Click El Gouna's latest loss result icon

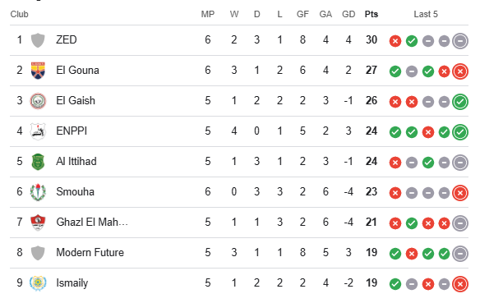[x=460, y=71]
